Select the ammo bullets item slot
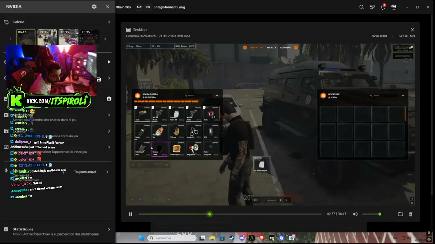Viewport: 435px width, 244px height. pos(177,131)
